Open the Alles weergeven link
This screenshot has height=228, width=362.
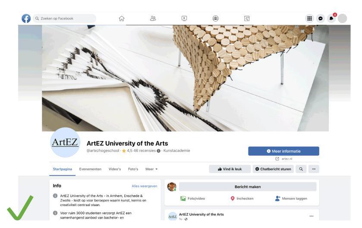pyautogui.click(x=145, y=186)
